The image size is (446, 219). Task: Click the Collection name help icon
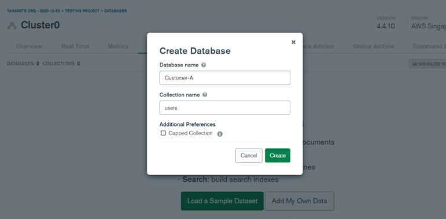click(x=205, y=95)
